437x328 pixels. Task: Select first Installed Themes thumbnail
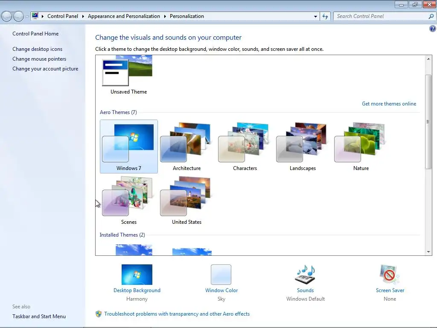click(134, 250)
